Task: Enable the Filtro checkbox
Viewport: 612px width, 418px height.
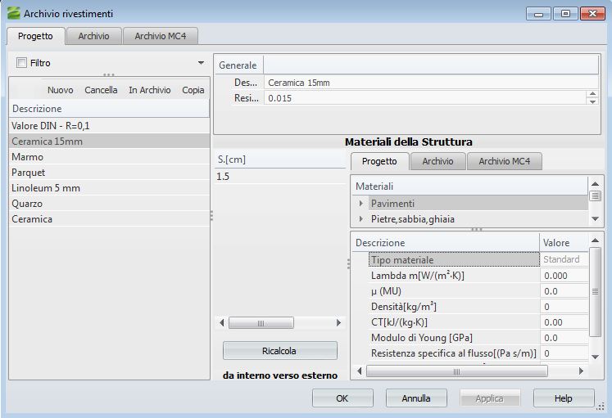Action: pyautogui.click(x=22, y=63)
